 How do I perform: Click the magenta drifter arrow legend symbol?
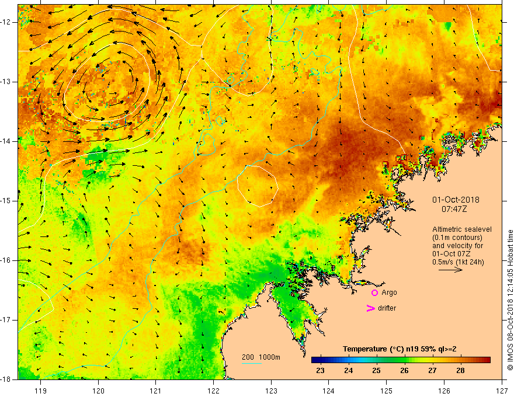(x=371, y=308)
